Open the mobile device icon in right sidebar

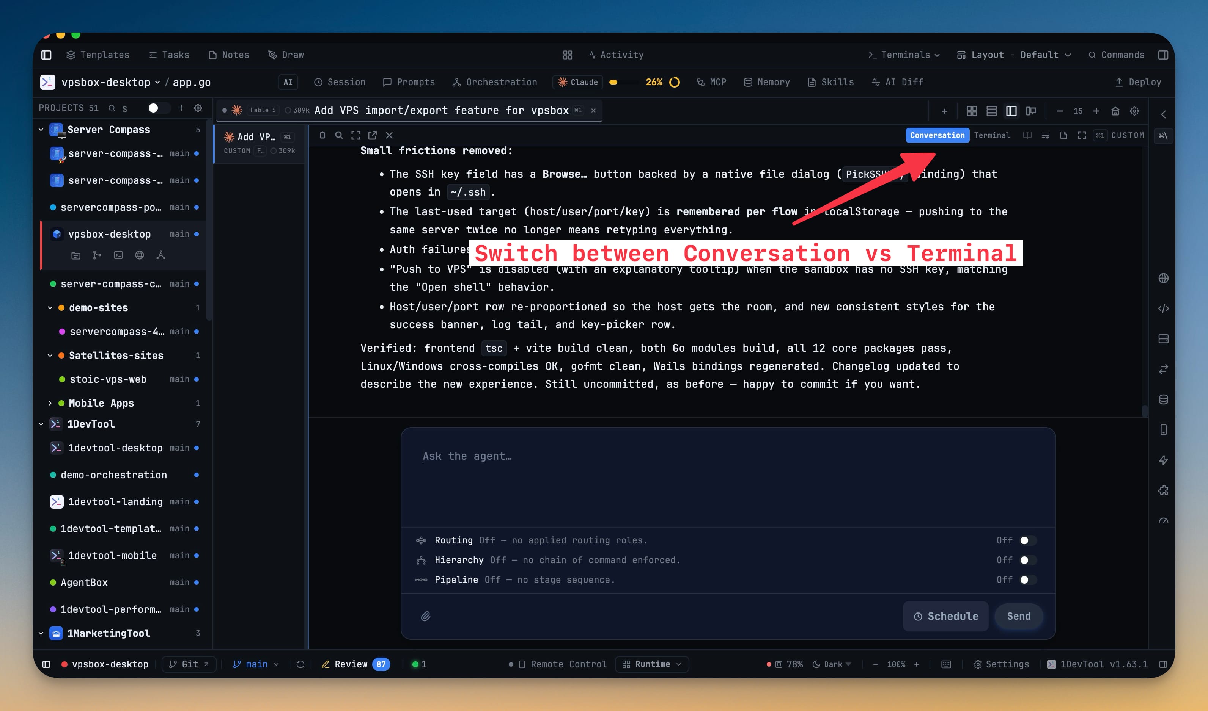point(1163,430)
